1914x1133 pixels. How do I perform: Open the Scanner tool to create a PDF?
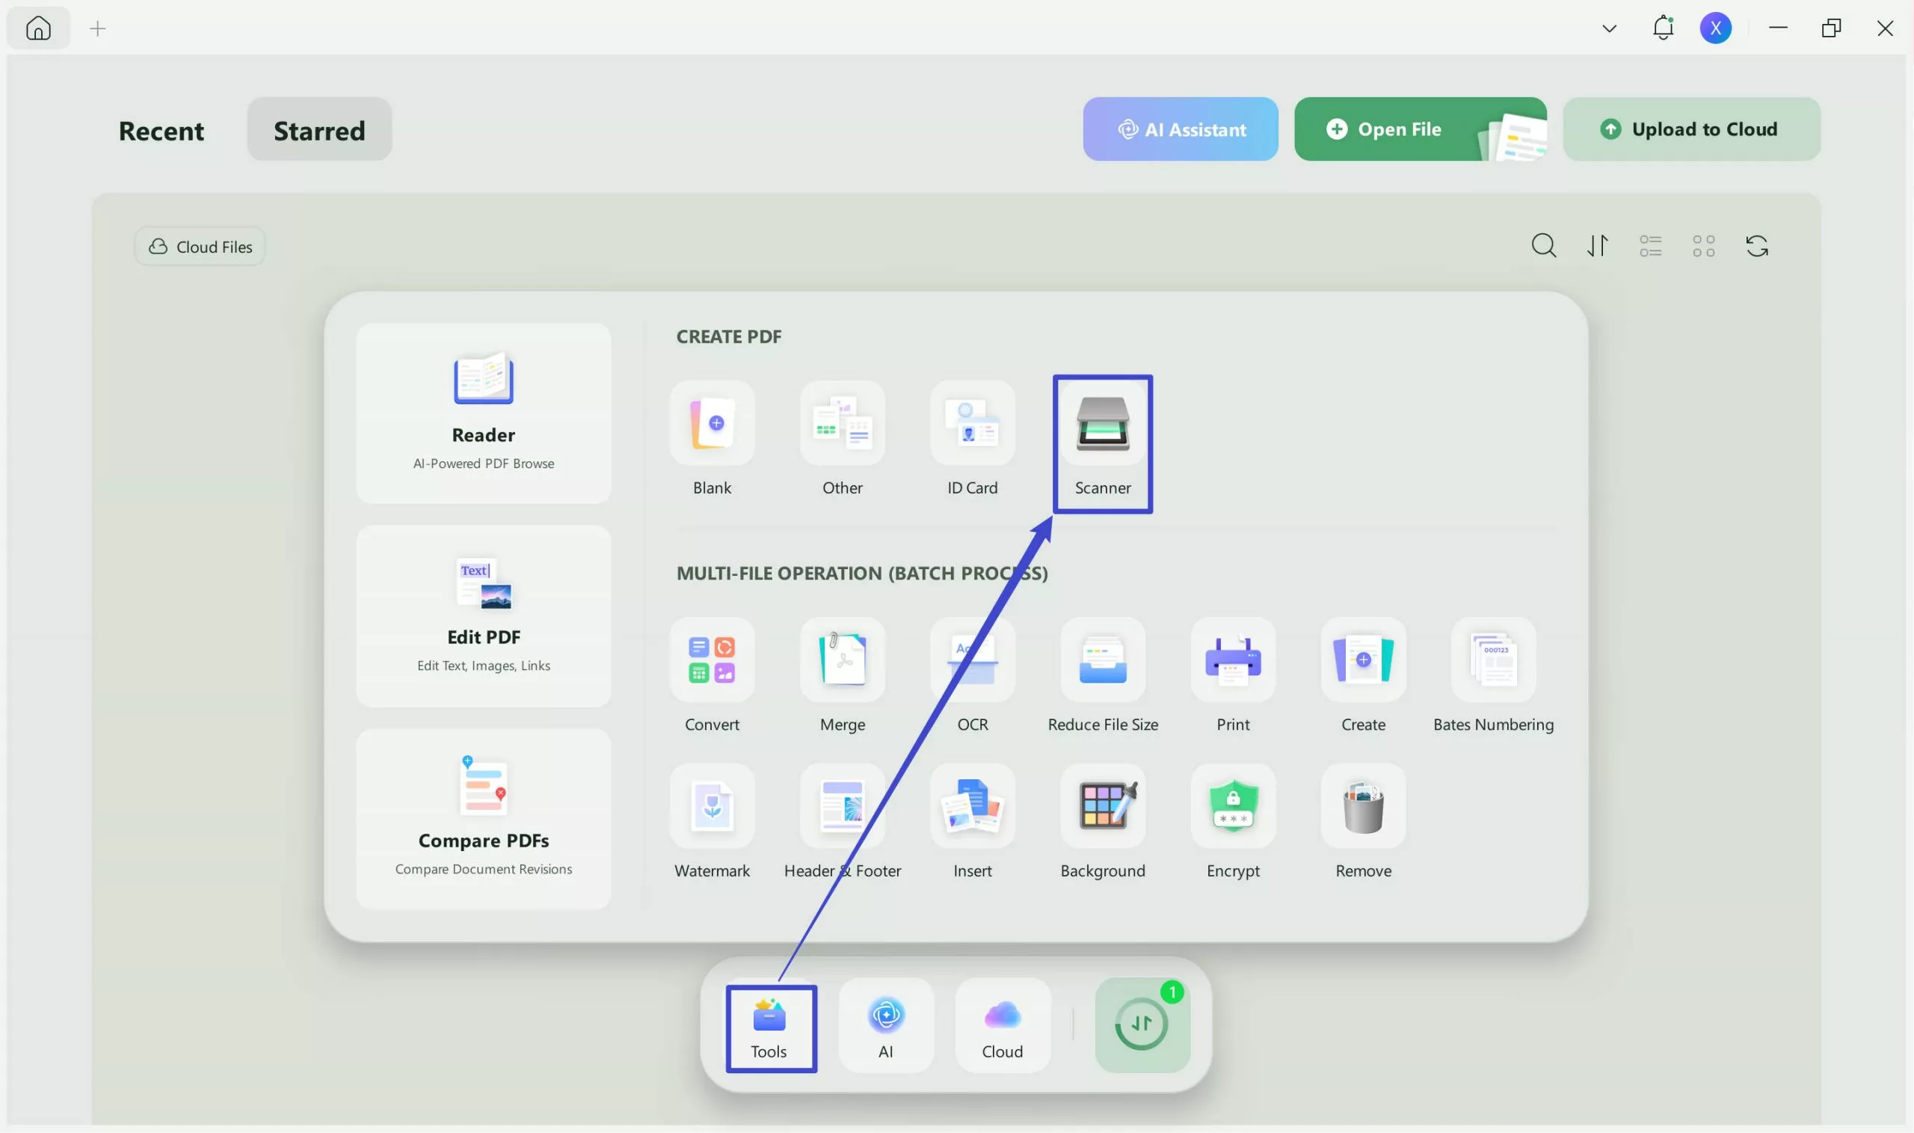click(1102, 443)
